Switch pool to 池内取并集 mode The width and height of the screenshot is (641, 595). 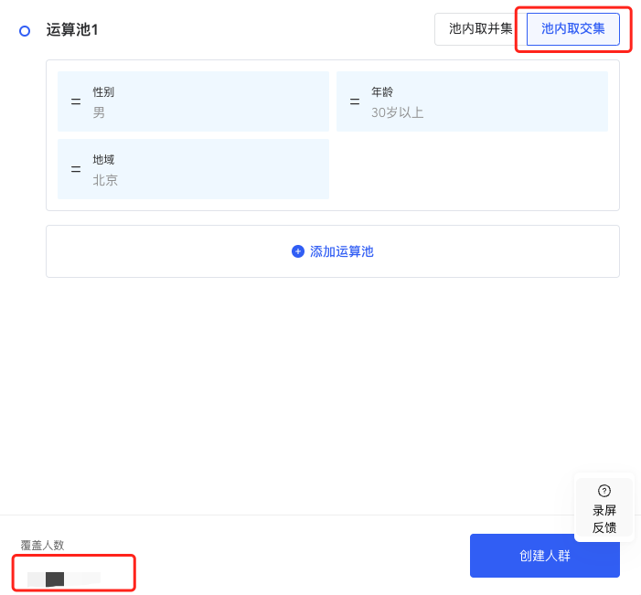[480, 29]
